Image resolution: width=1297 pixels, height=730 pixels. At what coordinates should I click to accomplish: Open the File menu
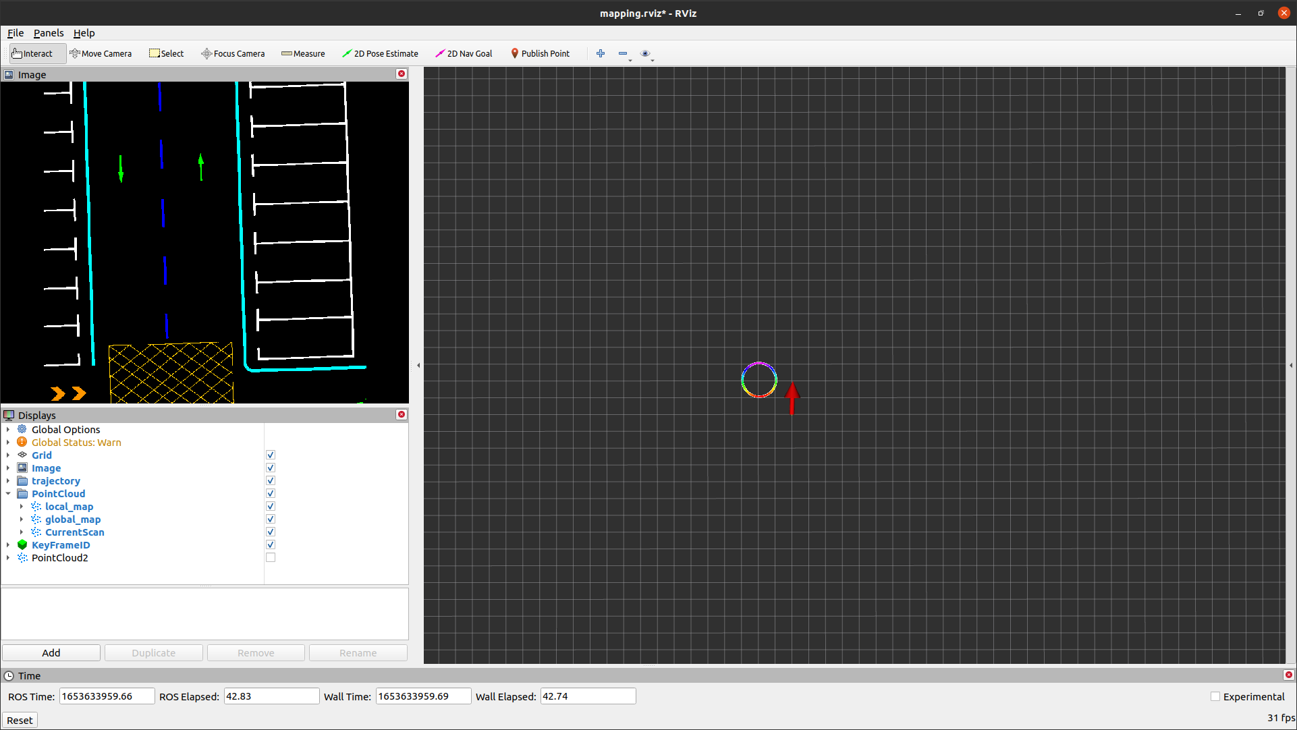[x=15, y=33]
